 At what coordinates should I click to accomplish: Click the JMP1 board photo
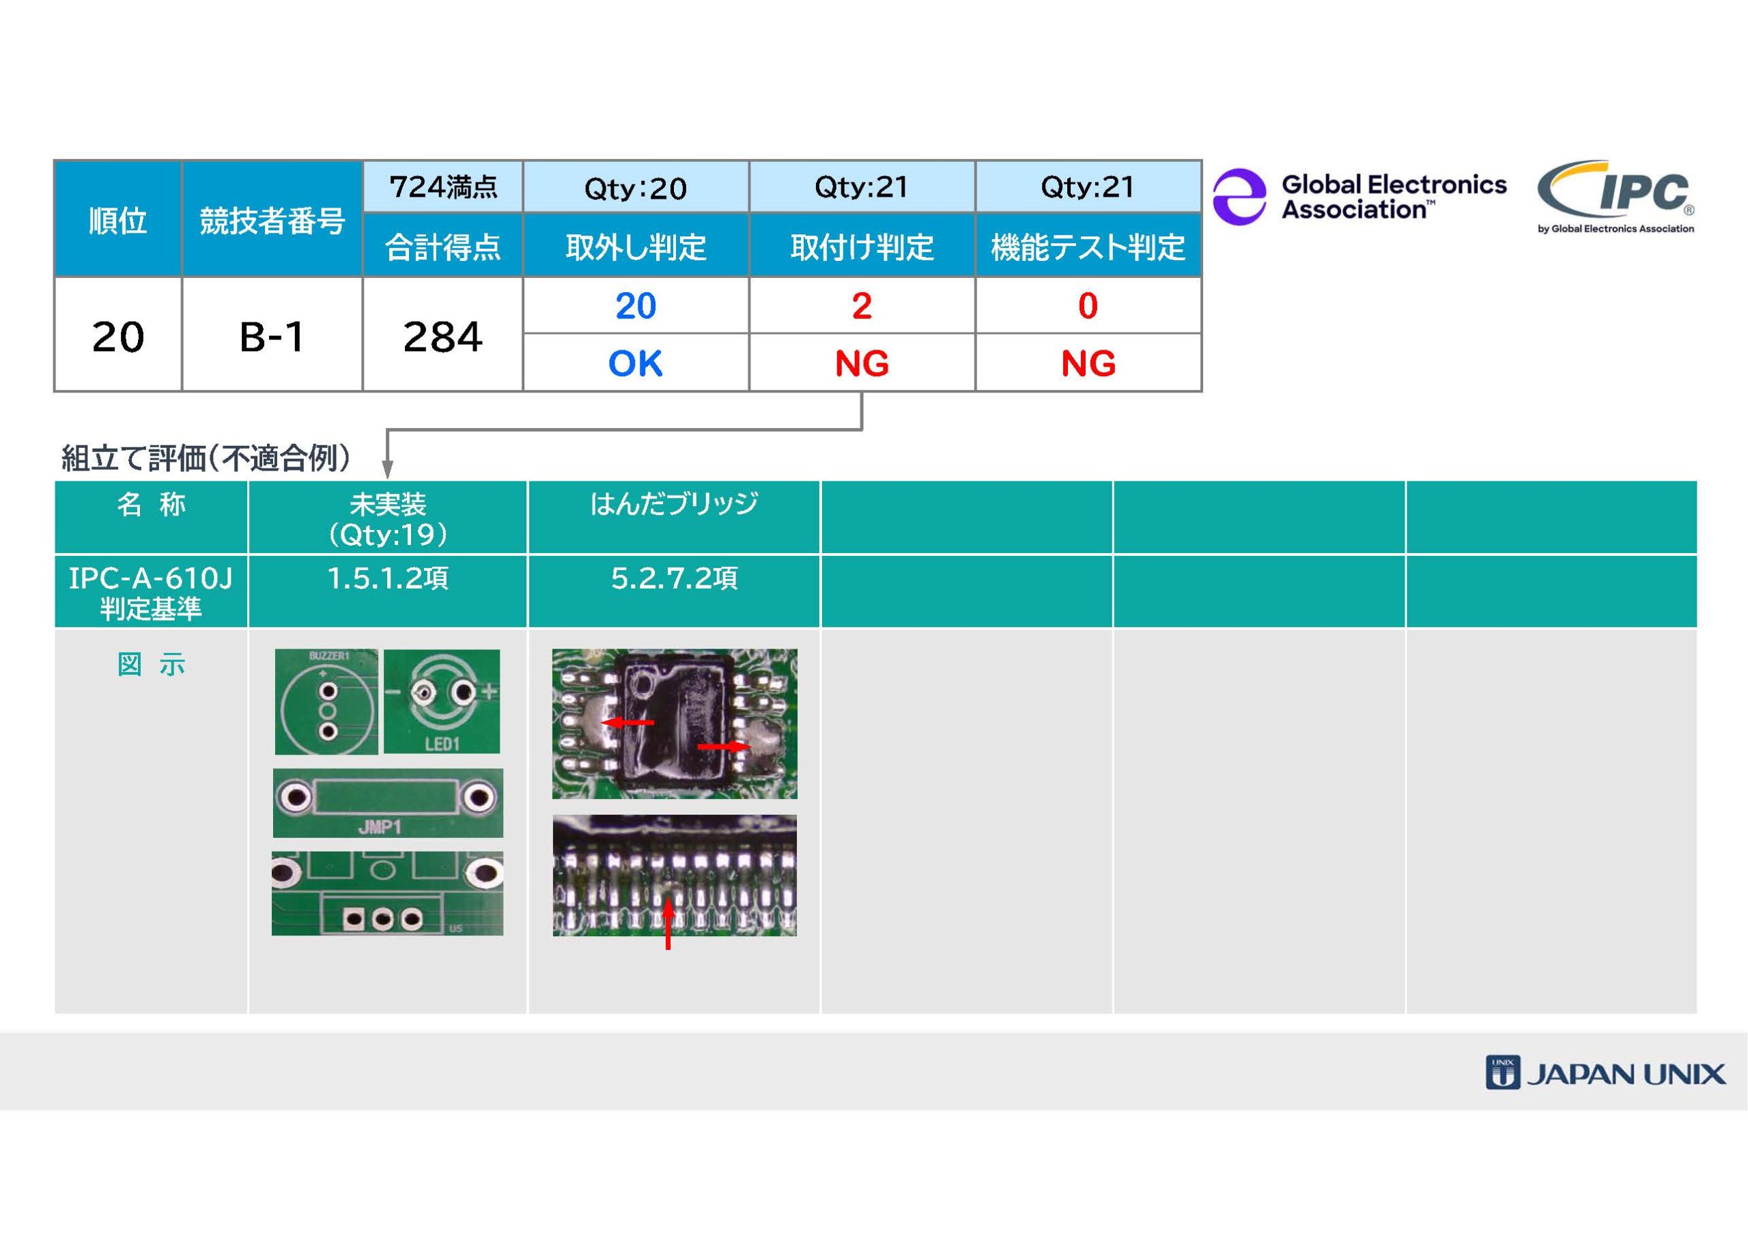click(x=388, y=802)
